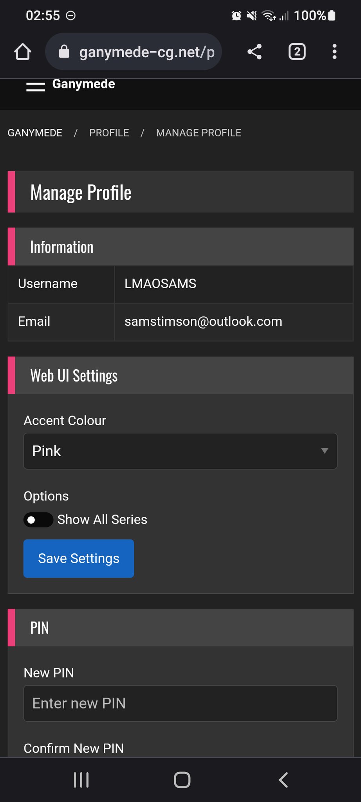Focus the Enter new PIN field

pyautogui.click(x=180, y=703)
